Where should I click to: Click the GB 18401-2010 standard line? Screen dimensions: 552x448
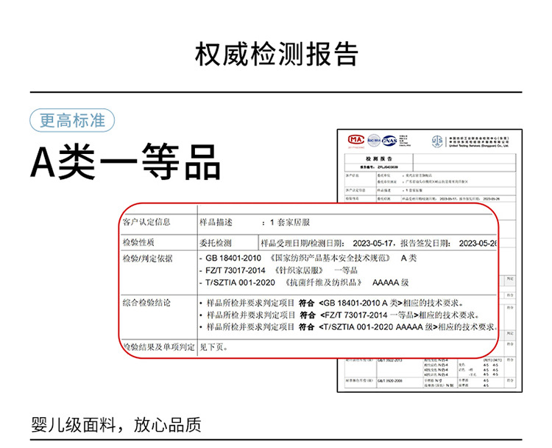coord(308,258)
